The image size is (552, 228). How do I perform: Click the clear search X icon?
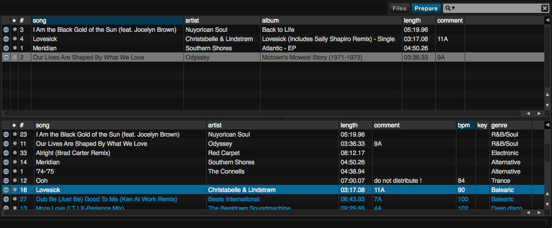(x=544, y=8)
